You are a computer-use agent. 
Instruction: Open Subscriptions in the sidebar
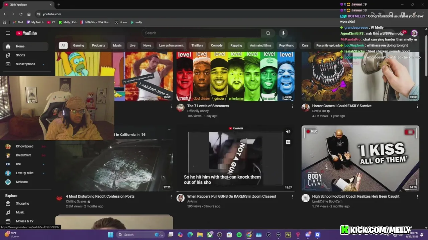click(x=26, y=64)
